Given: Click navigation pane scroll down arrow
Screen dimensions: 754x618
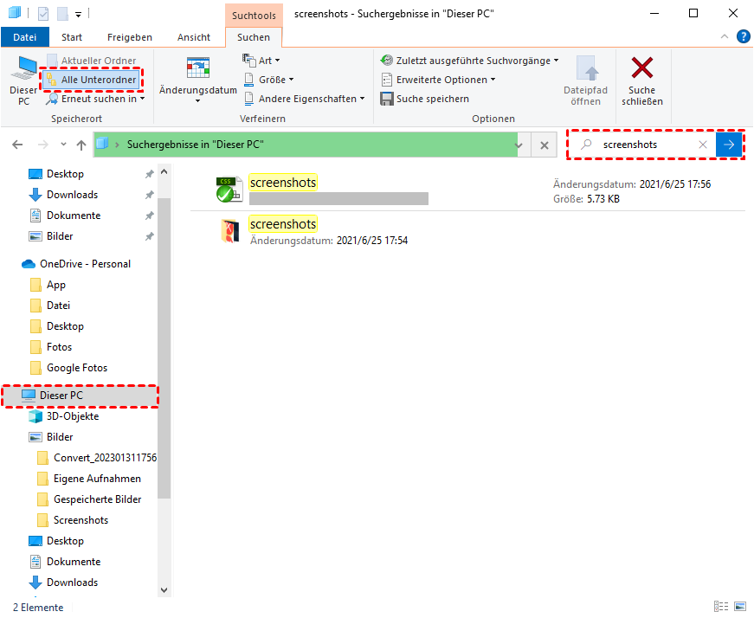Looking at the screenshot, I should 164,589.
